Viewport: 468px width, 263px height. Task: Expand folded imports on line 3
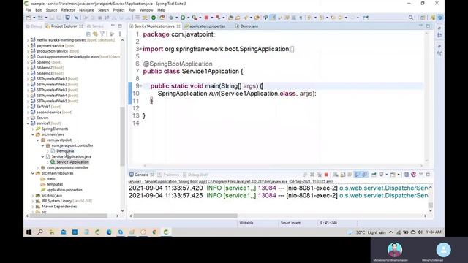click(x=140, y=49)
